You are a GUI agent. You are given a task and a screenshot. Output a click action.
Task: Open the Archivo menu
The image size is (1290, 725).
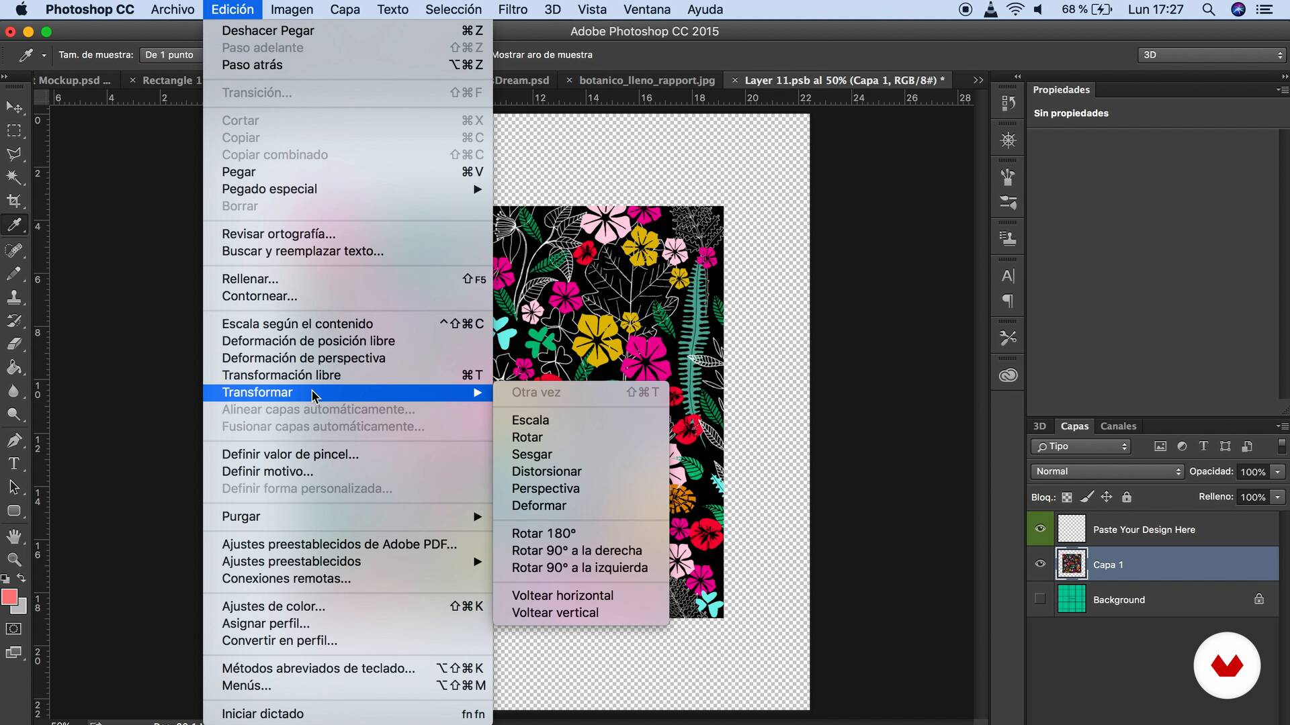pyautogui.click(x=173, y=9)
